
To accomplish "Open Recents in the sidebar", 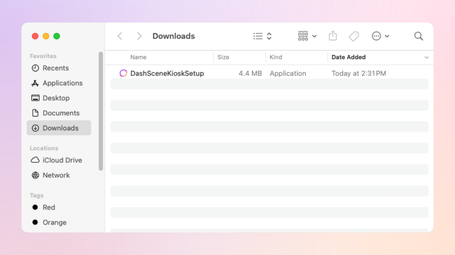I will coord(58,68).
